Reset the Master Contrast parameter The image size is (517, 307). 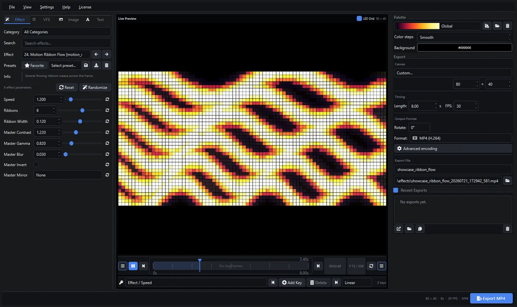tap(107, 132)
